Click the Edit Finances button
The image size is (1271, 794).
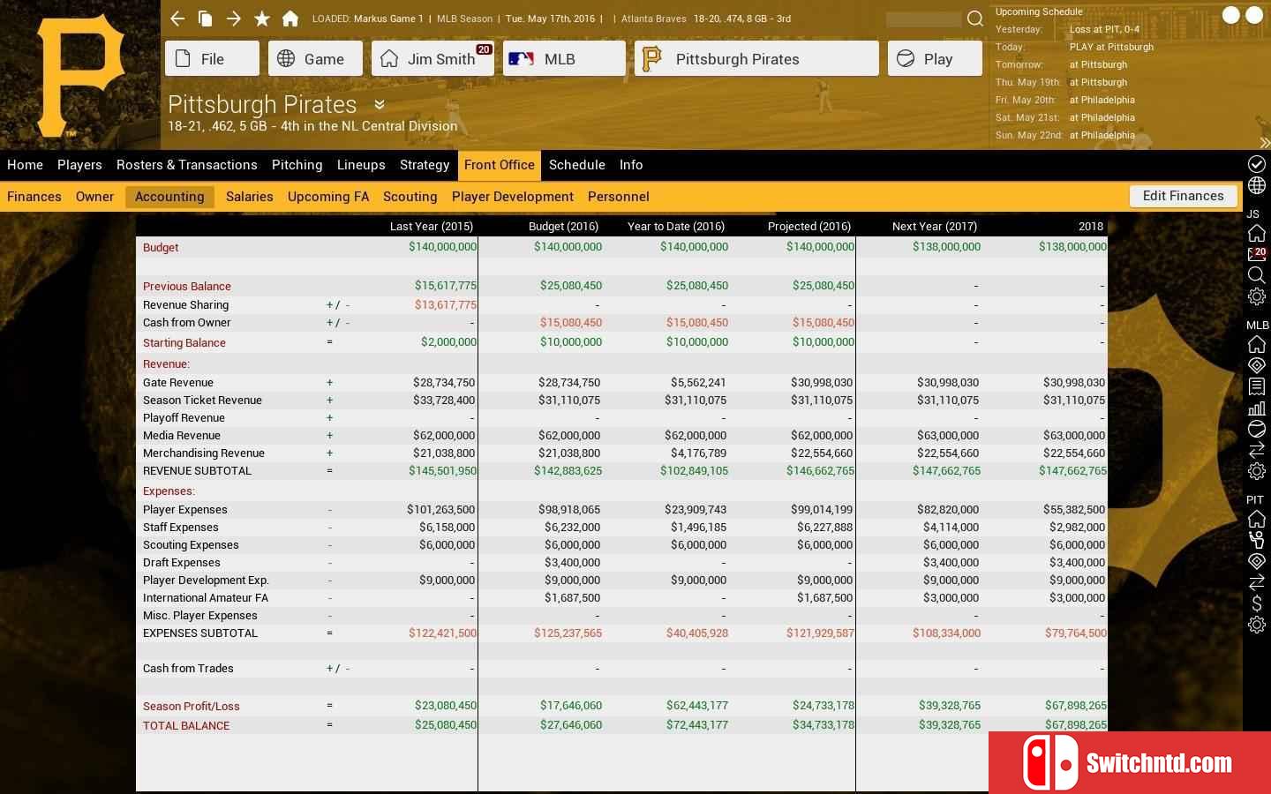pyautogui.click(x=1183, y=196)
